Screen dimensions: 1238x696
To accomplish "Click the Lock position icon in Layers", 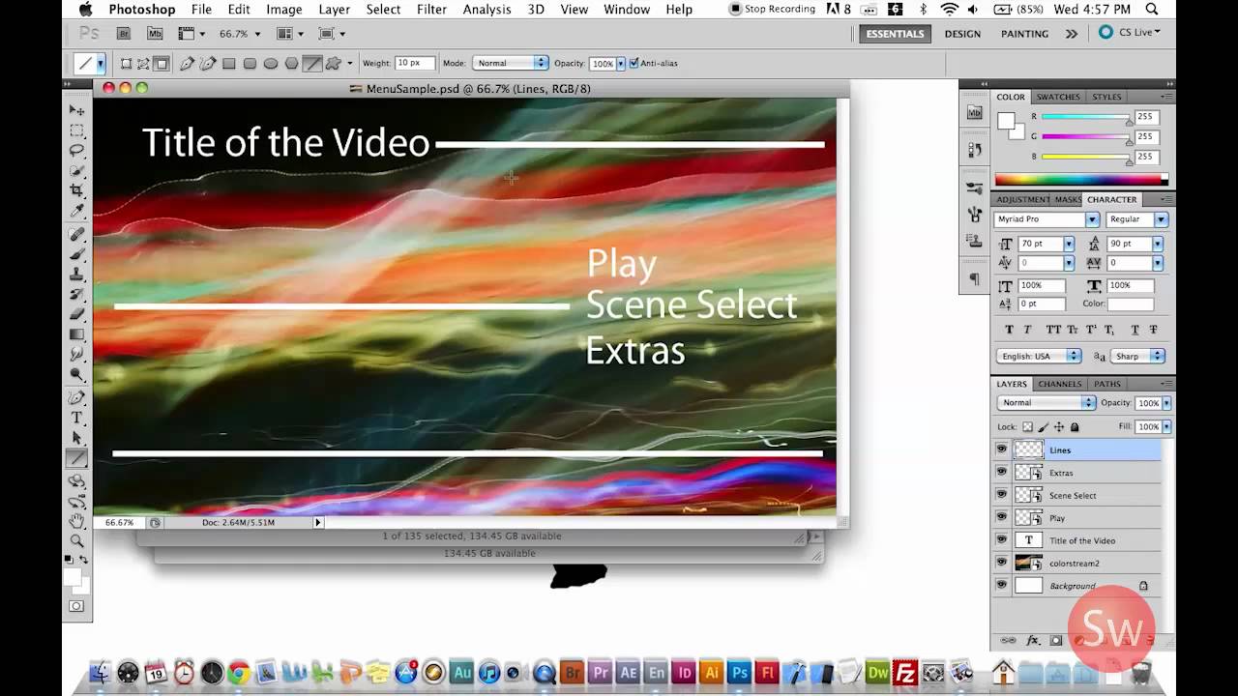I will click(x=1059, y=426).
